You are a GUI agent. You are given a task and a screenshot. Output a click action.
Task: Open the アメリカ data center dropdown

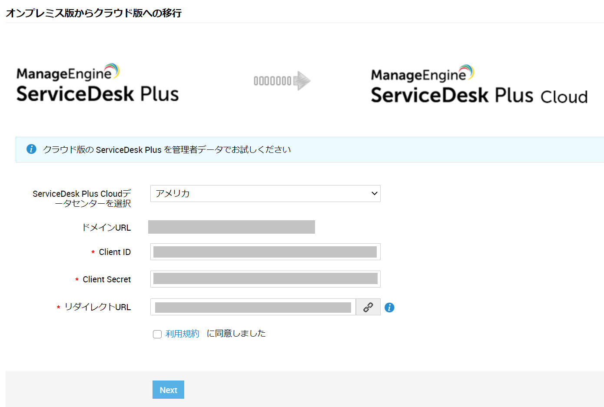pos(265,194)
